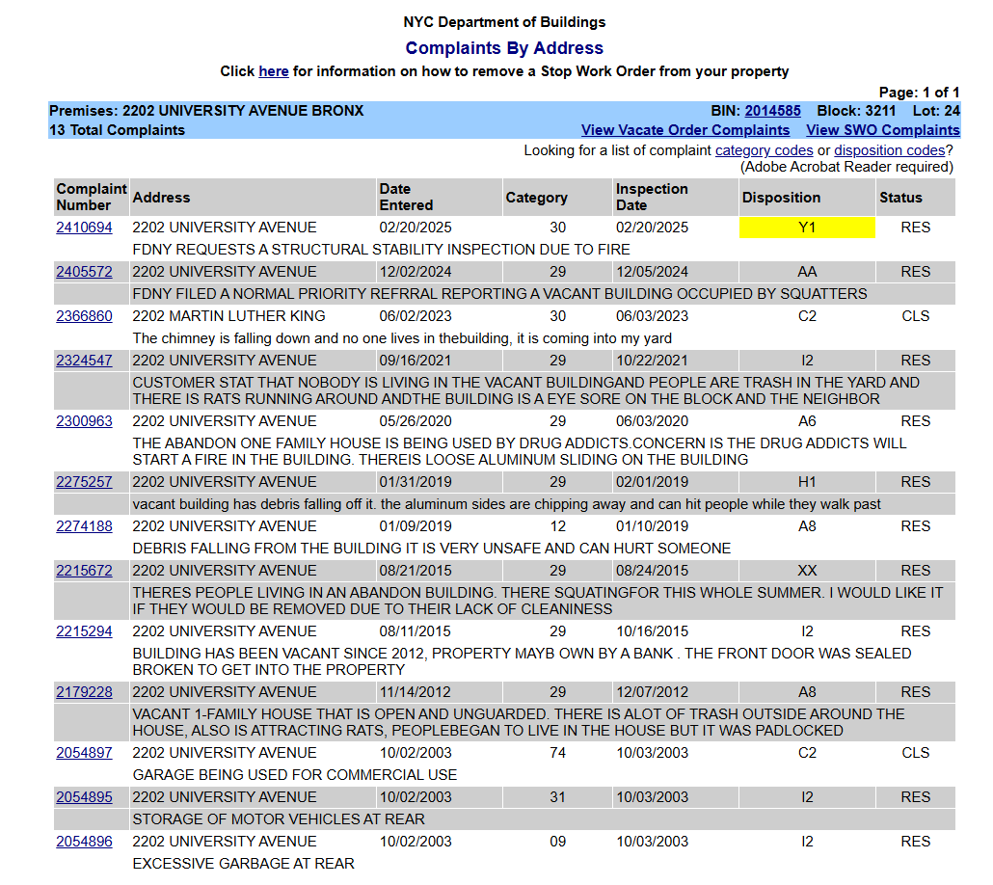Click EXCESSIVE GARBAGE AT REAR text
The height and width of the screenshot is (885, 993).
(x=243, y=864)
